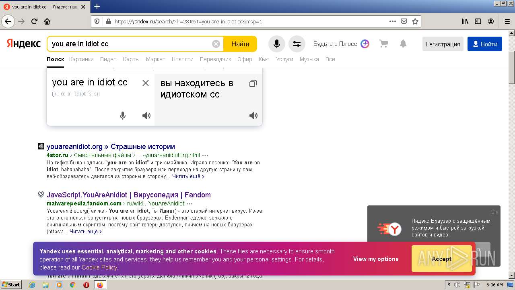Clear the translator source text X
This screenshot has height=290, width=515.
click(146, 83)
